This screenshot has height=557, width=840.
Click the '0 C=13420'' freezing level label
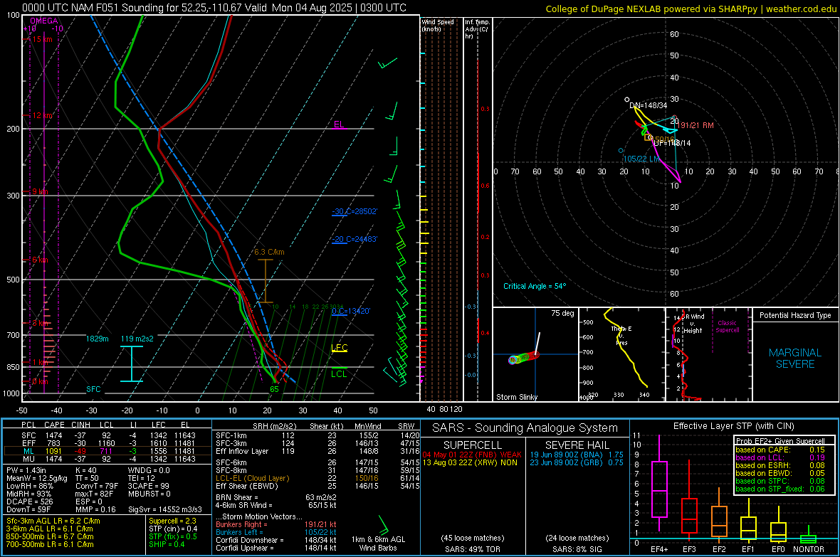(x=351, y=311)
